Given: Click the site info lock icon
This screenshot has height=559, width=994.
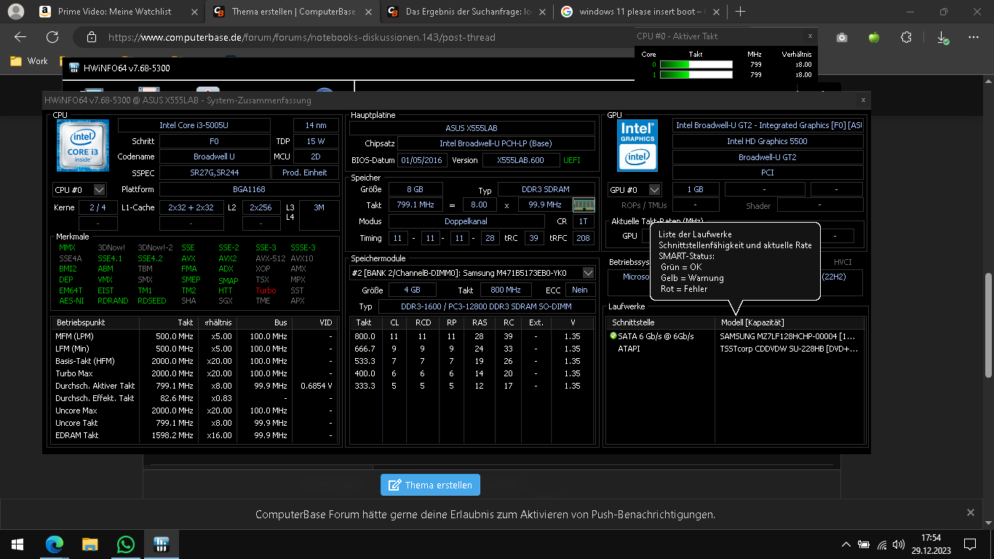Looking at the screenshot, I should coord(91,37).
